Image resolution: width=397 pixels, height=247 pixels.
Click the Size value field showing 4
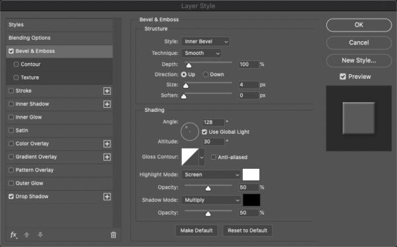click(249, 85)
